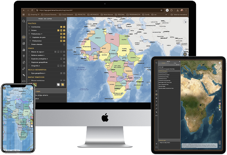Click the pink swatch on the tablet map's right edge

pos(220,104)
